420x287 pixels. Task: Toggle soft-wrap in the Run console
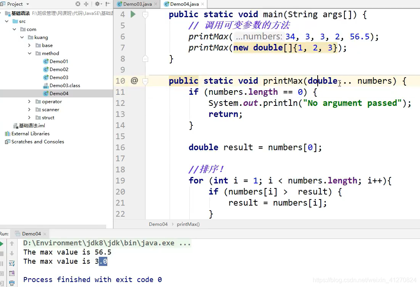12,263
